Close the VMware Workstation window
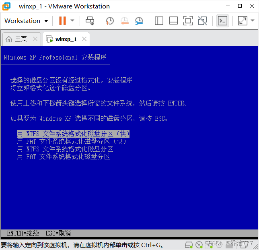Viewport: 259px width, 250px height. point(252,6)
